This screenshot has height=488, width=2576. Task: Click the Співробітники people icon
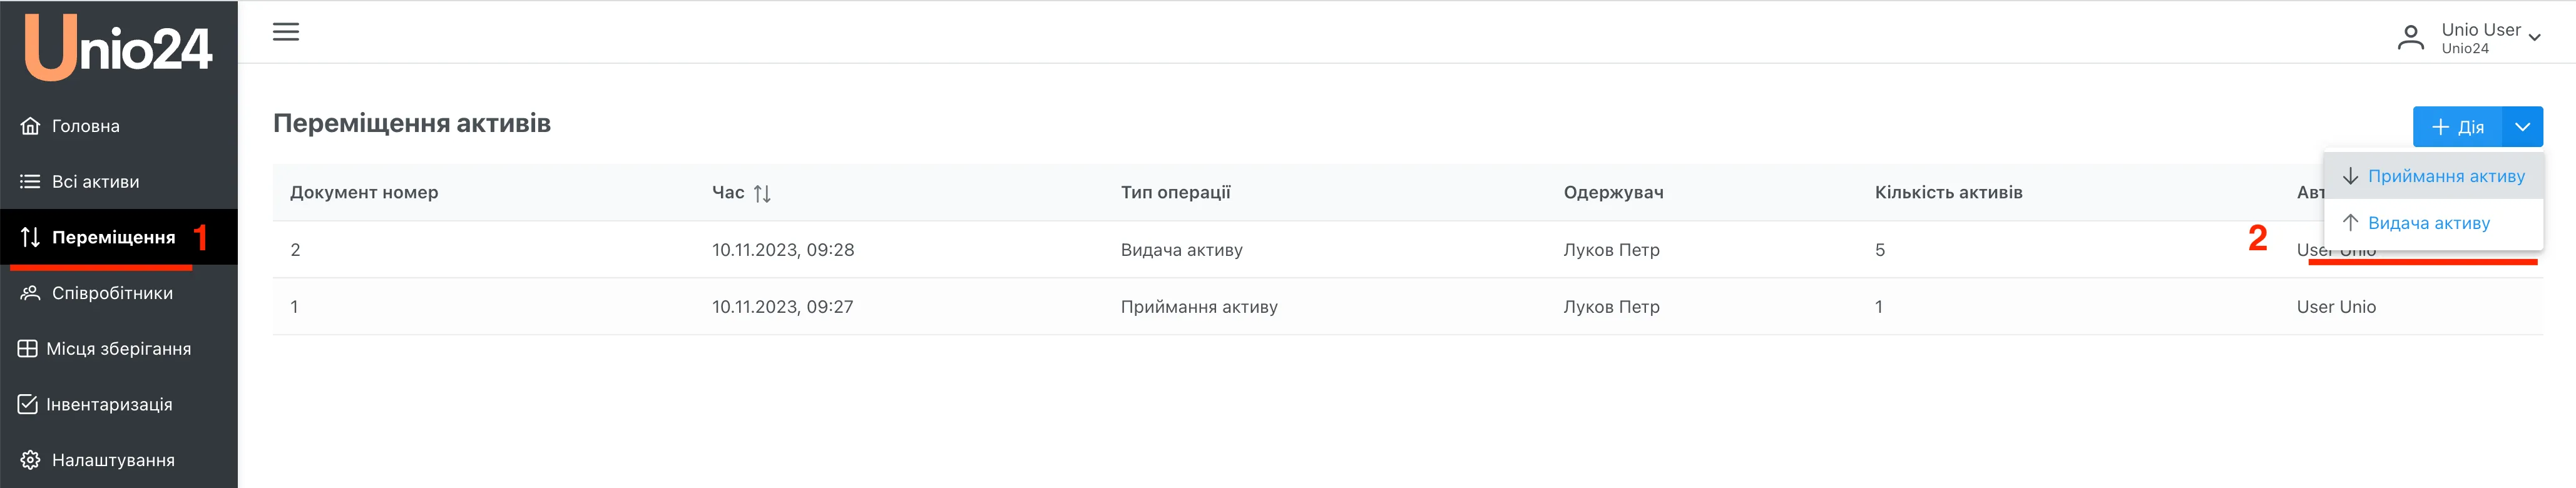click(31, 293)
